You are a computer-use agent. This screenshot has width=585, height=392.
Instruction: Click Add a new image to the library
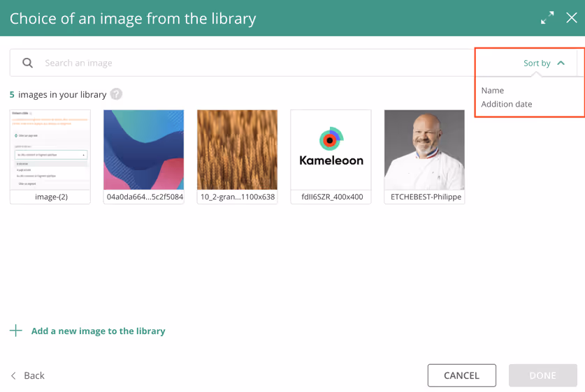point(98,331)
